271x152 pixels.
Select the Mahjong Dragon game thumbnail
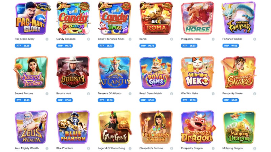[x=239, y=127]
